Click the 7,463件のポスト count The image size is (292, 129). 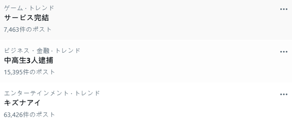pos(28,29)
